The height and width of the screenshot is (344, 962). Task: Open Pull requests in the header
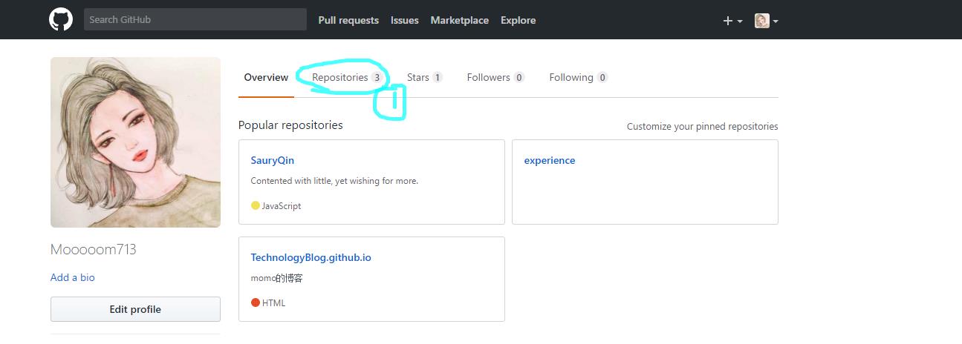348,21
